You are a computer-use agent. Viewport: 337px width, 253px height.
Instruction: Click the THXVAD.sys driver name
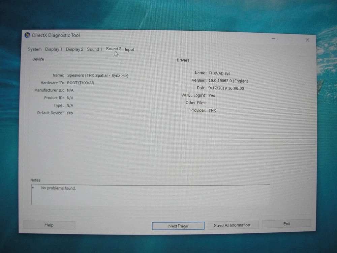tap(219, 73)
